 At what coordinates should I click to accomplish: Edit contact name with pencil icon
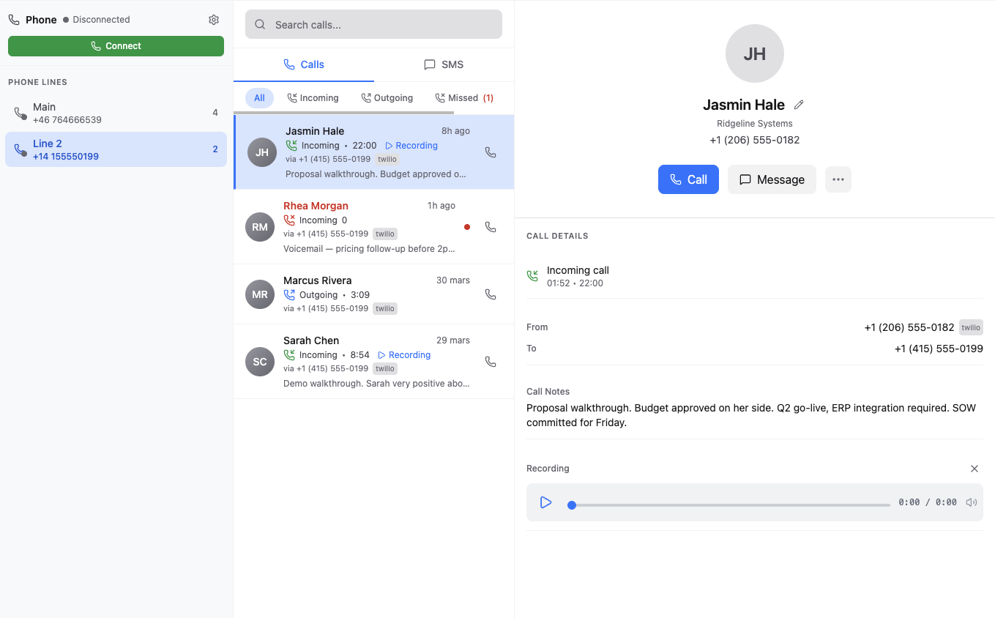pyautogui.click(x=799, y=105)
